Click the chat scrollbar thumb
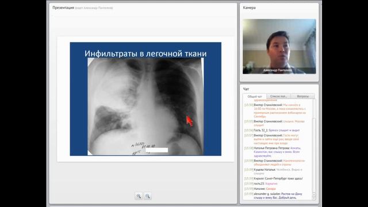The height and width of the screenshot is (207, 368). (314, 155)
